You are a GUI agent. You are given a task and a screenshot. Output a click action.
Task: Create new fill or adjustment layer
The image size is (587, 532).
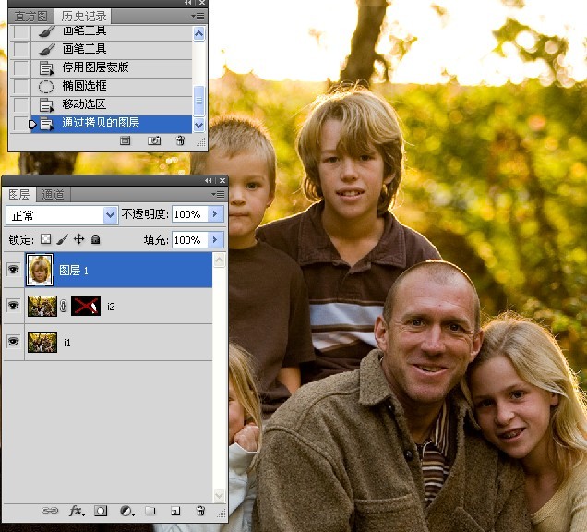pos(126,511)
